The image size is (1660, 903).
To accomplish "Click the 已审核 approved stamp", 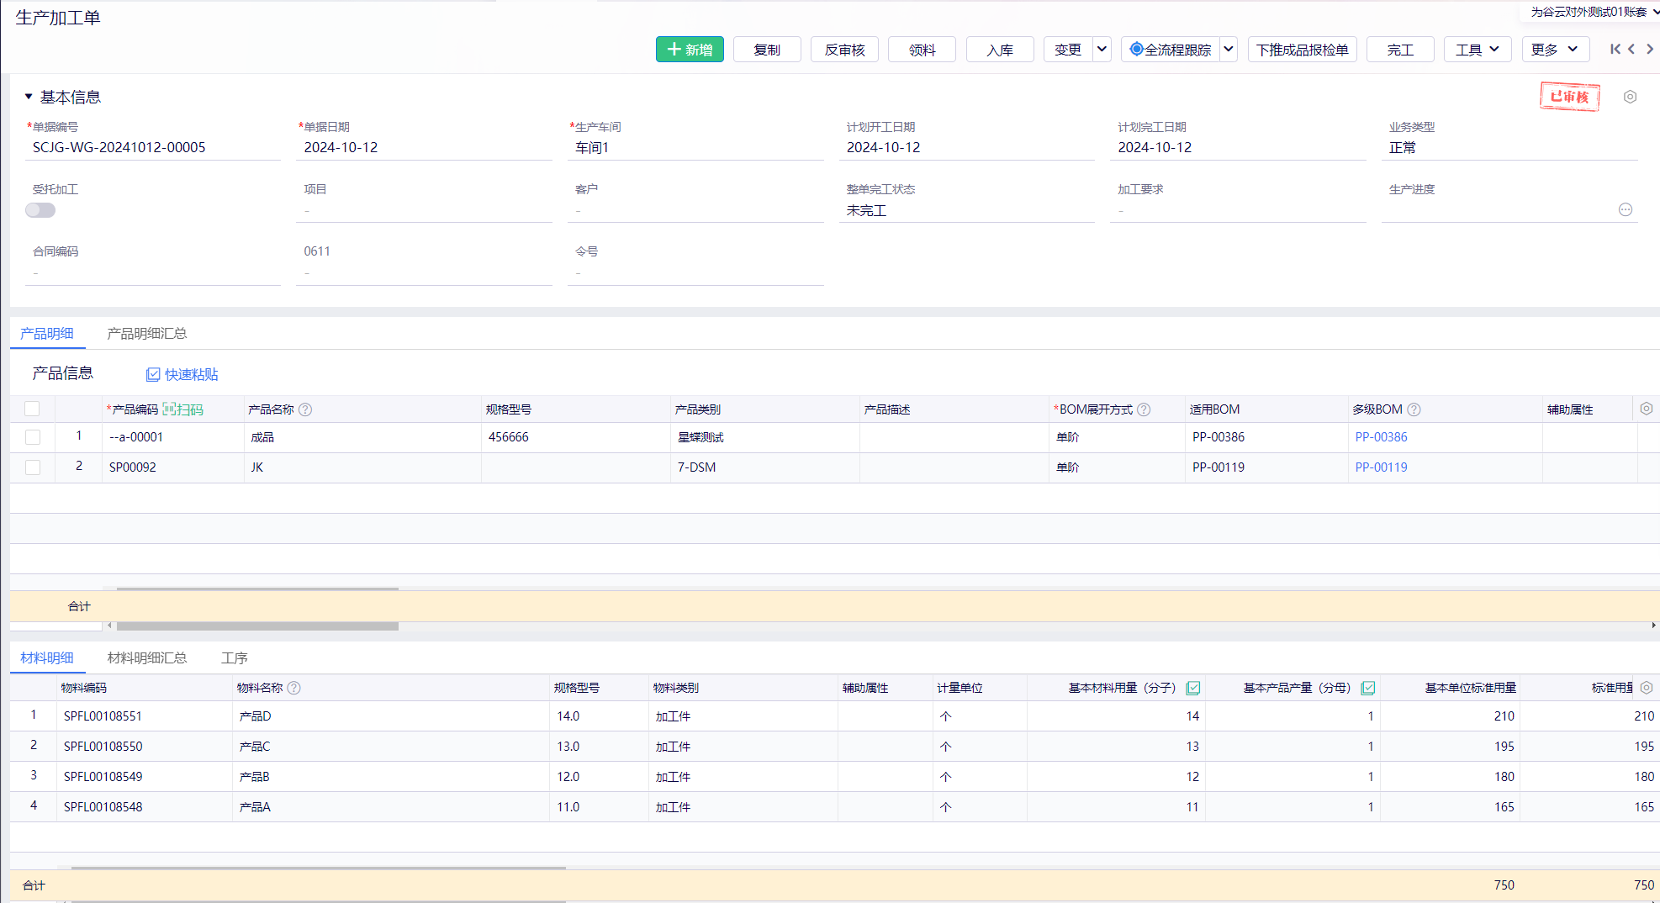I will pyautogui.click(x=1569, y=97).
